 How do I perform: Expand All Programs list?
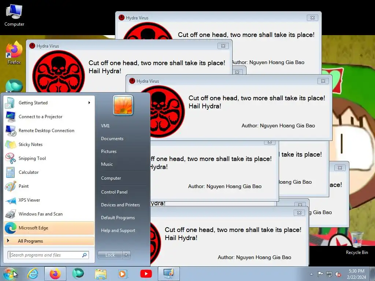(x=49, y=241)
